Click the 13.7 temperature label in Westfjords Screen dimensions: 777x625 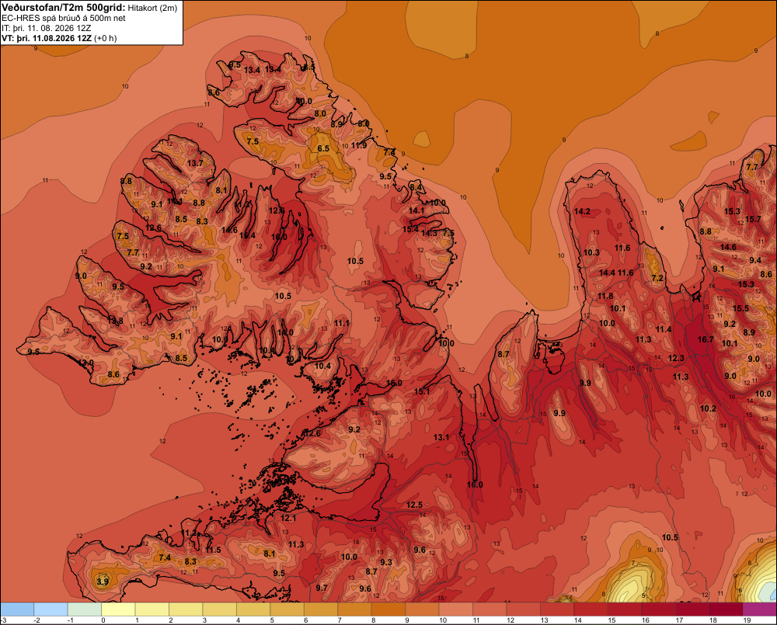click(x=195, y=163)
